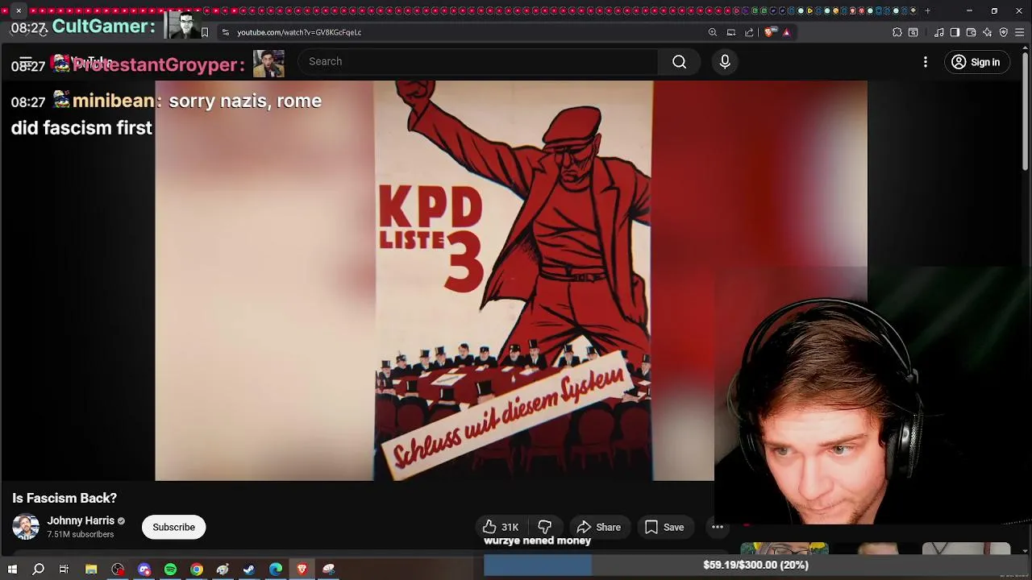Click the 7.51M subscribers text
The width and height of the screenshot is (1032, 580).
(80, 534)
